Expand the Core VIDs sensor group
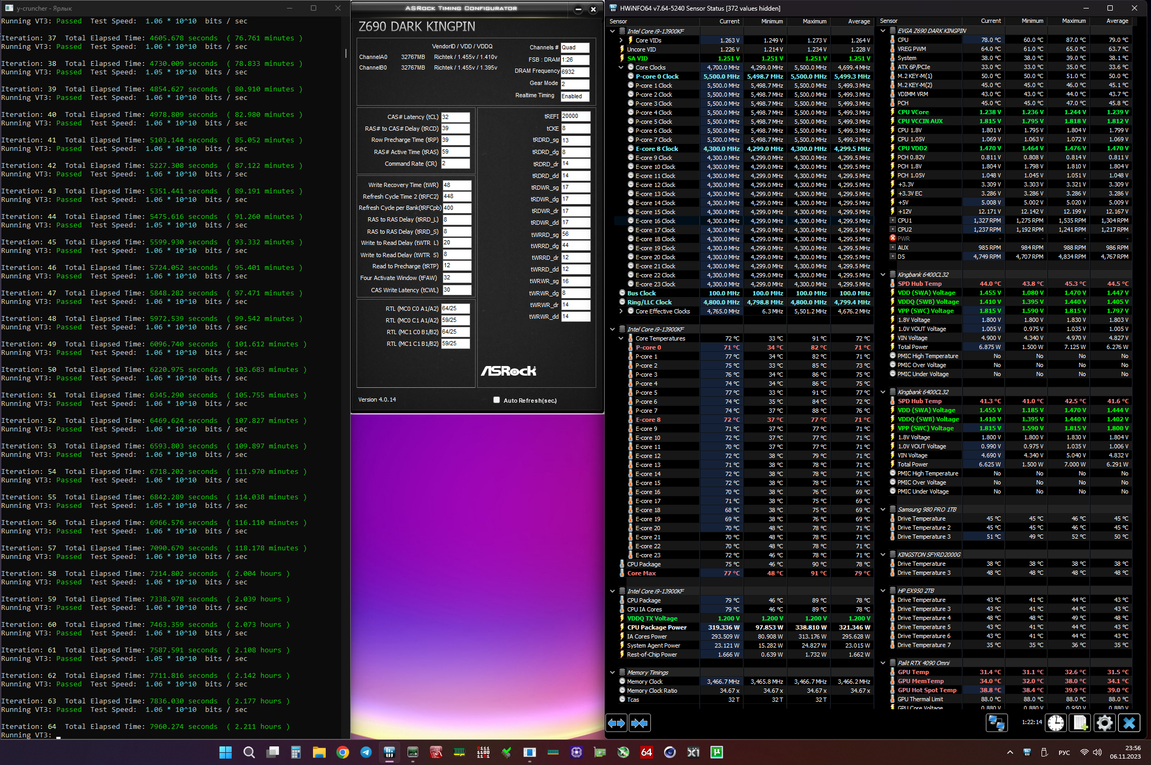The image size is (1151, 765). click(621, 40)
